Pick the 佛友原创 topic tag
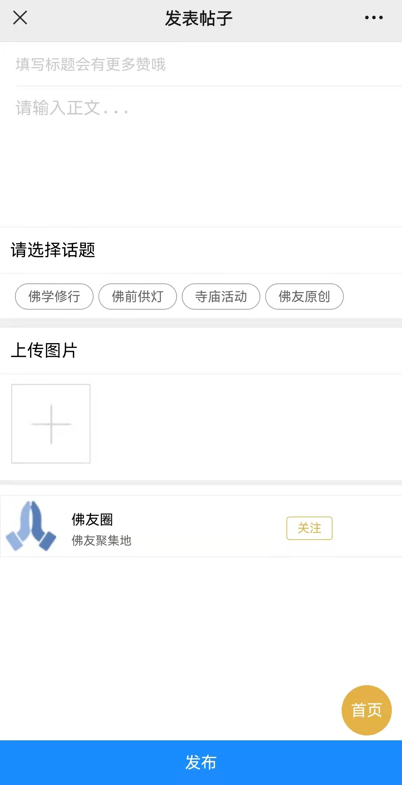This screenshot has width=402, height=785. point(304,296)
